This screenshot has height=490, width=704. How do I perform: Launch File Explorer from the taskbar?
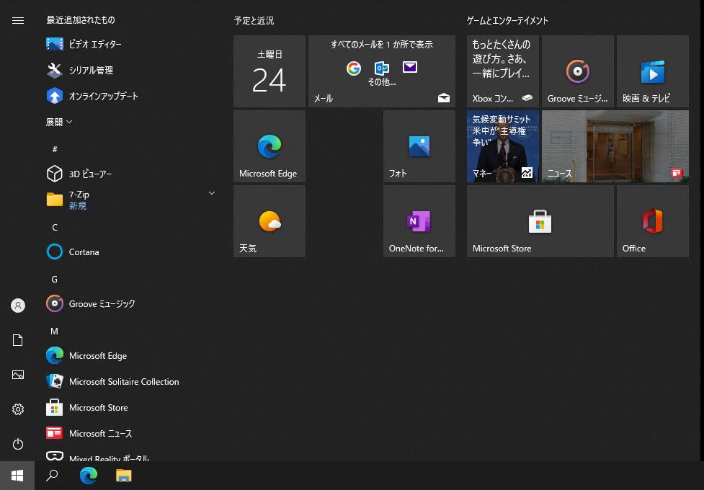[122, 475]
